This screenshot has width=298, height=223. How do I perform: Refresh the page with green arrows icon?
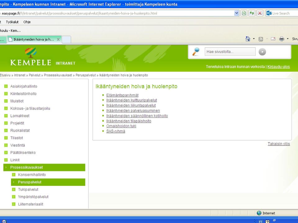click(252, 13)
